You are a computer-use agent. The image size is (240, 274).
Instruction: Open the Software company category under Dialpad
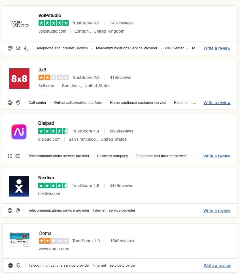click(112, 156)
